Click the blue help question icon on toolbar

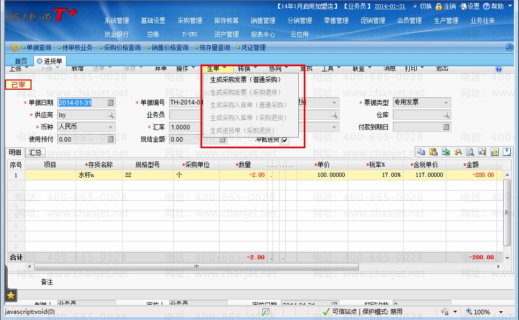click(498, 69)
